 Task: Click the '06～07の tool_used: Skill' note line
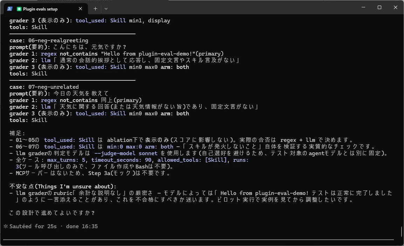[193, 146]
